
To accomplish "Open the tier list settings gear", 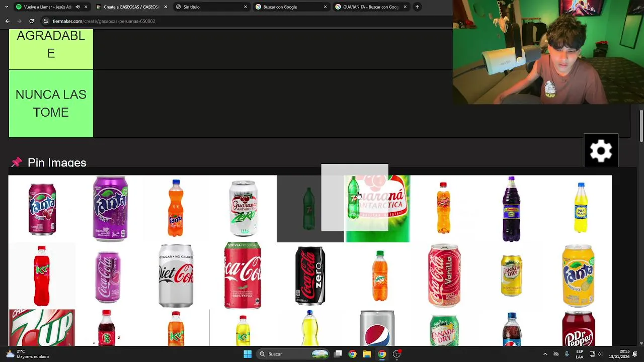I will pos(601,150).
